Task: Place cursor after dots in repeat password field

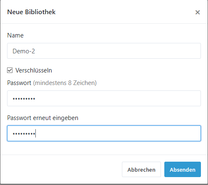Action: [35, 133]
